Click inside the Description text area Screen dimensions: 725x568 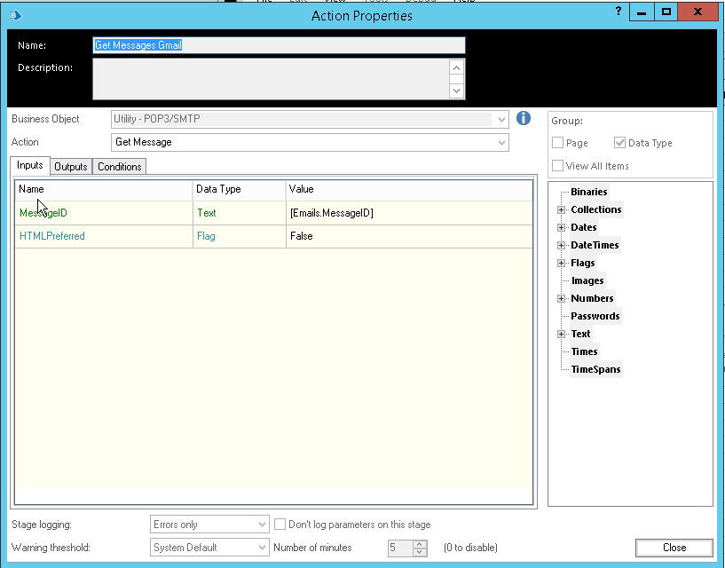(271, 79)
